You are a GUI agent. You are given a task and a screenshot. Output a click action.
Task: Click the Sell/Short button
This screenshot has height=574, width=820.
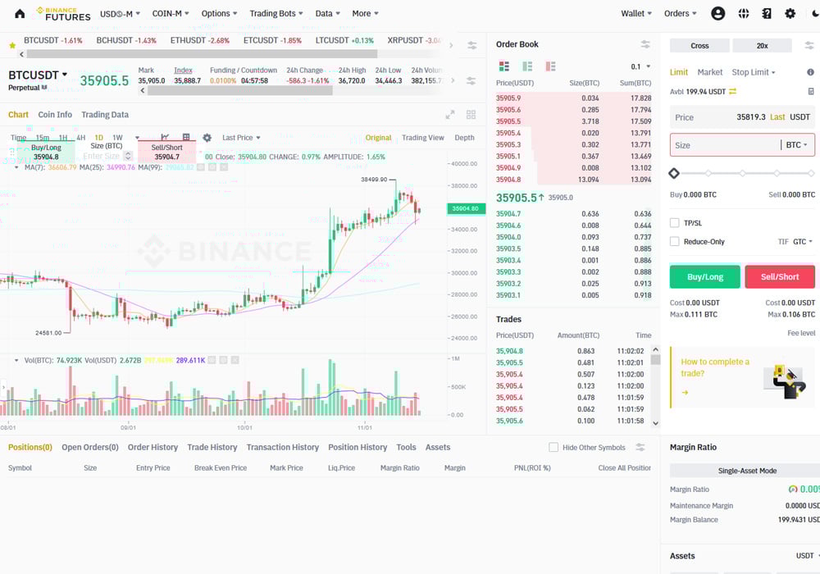click(x=780, y=276)
